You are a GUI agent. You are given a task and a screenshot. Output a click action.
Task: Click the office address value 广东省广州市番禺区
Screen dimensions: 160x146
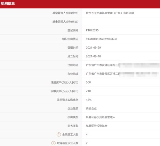[x=98, y=74]
